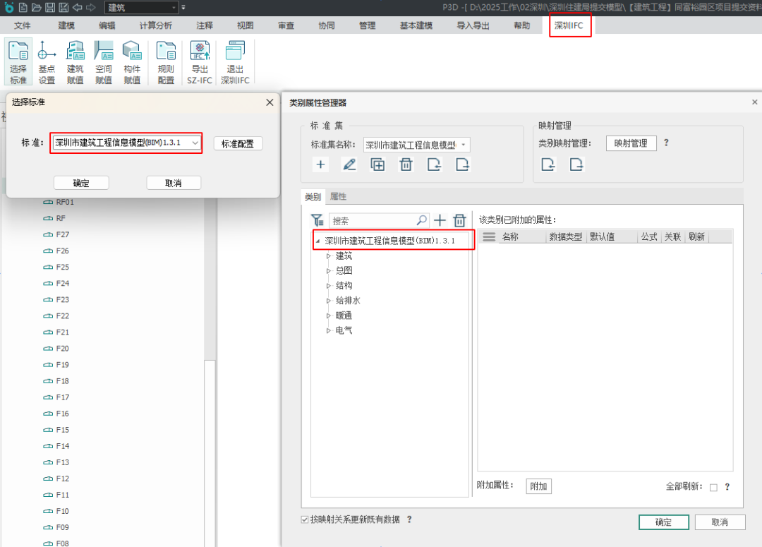The height and width of the screenshot is (547, 762).
Task: Open the 文件 menu
Action: coord(23,25)
